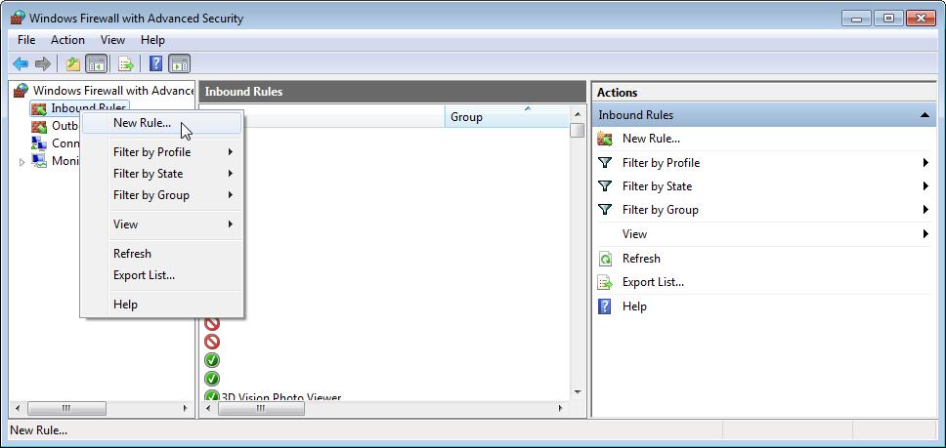Click New Rule... link in Actions pane
The image size is (946, 448).
click(x=651, y=139)
